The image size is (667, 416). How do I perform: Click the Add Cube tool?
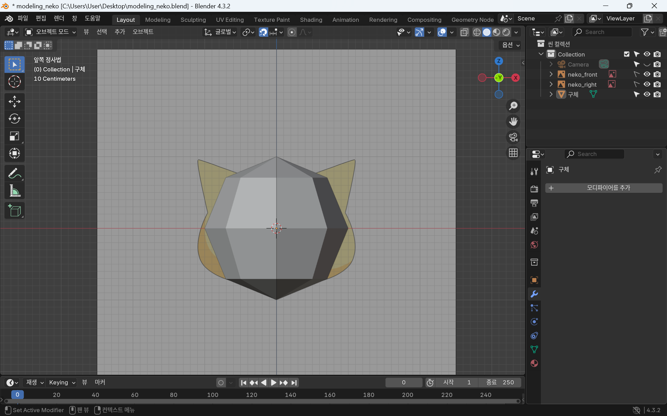pos(14,210)
